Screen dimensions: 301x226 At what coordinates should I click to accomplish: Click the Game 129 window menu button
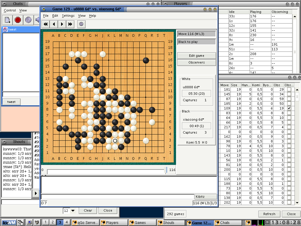44,9
